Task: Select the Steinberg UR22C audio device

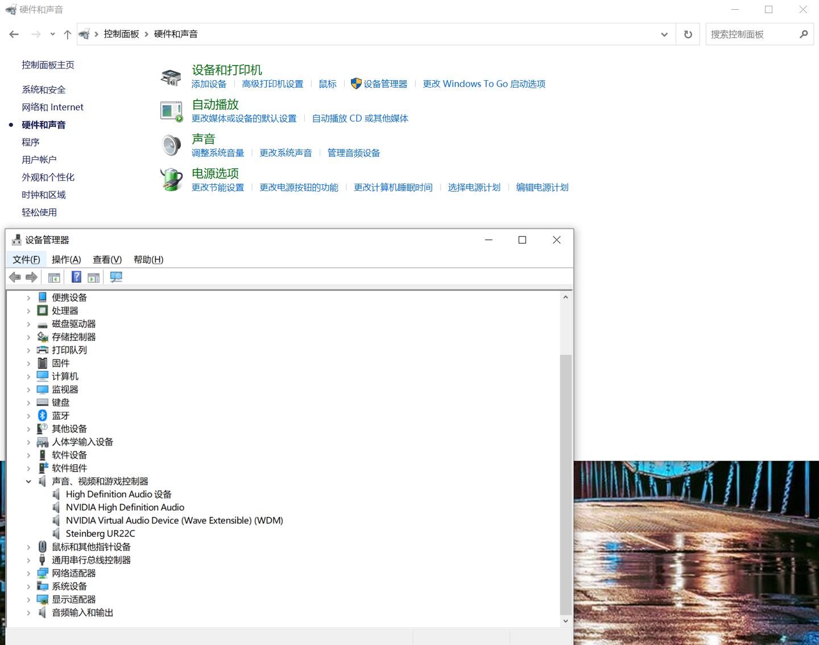Action: coord(100,534)
